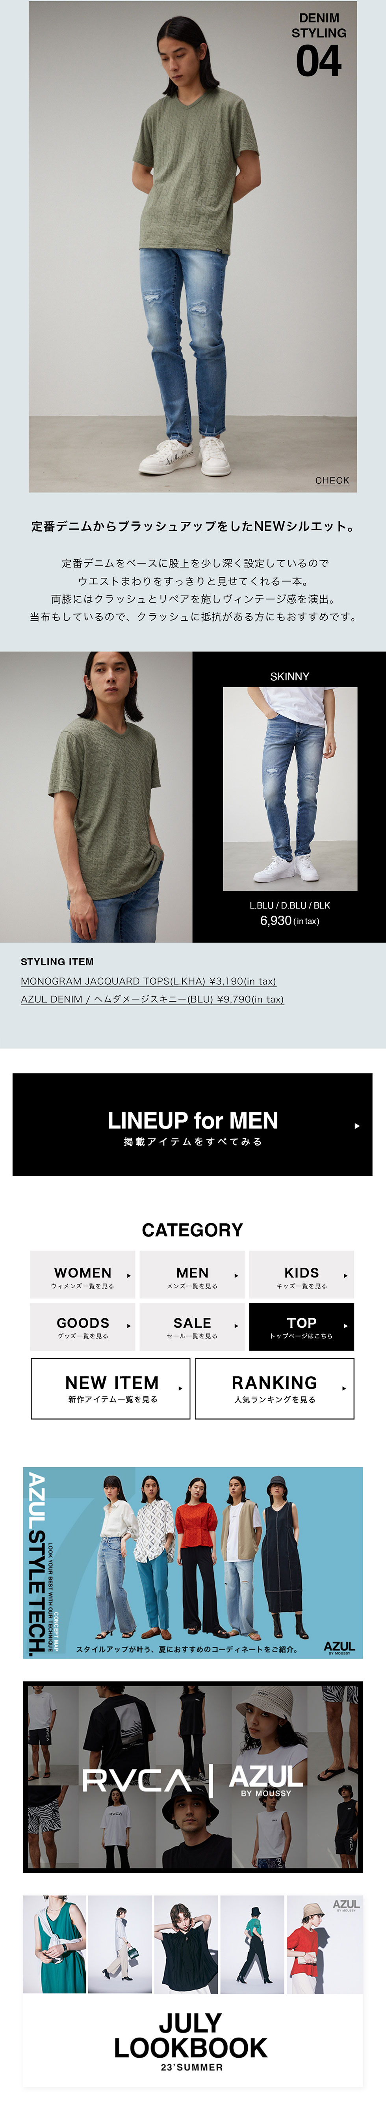Image resolution: width=386 pixels, height=2118 pixels.
Task: Select the MEN category
Action: coord(192,1275)
